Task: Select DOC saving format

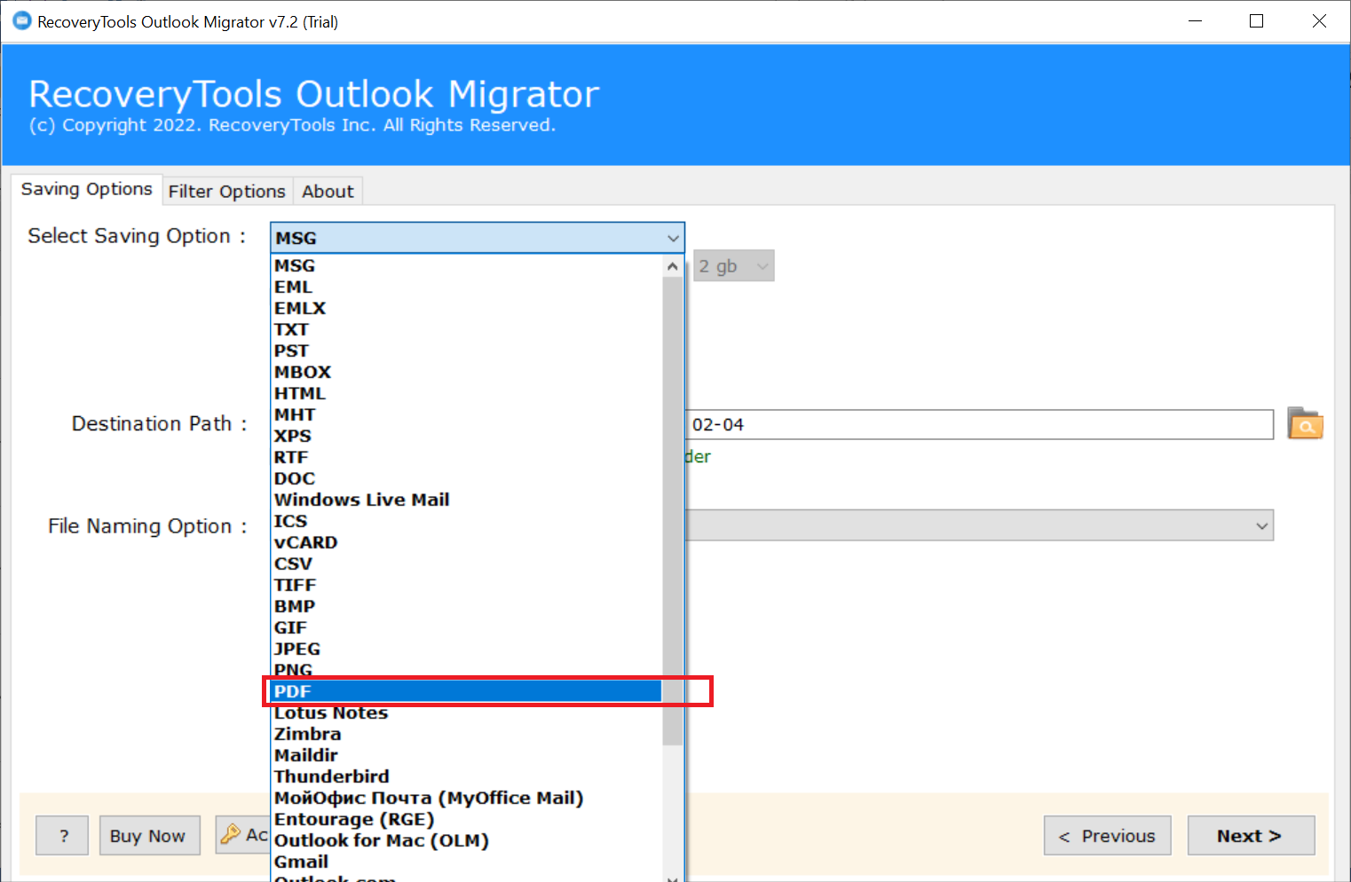Action: click(466, 478)
